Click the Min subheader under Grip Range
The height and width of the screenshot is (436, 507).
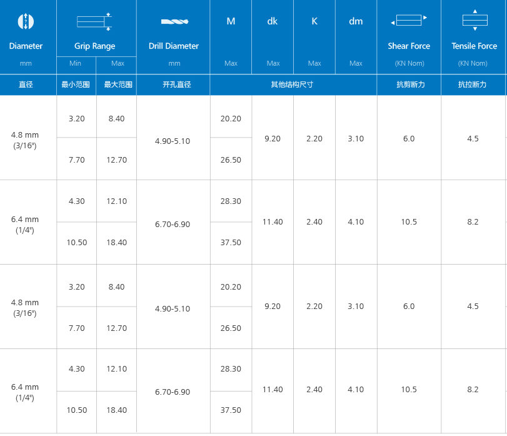[x=76, y=63]
